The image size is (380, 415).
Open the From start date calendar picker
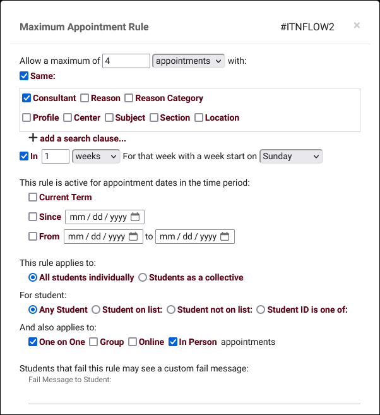(133, 237)
